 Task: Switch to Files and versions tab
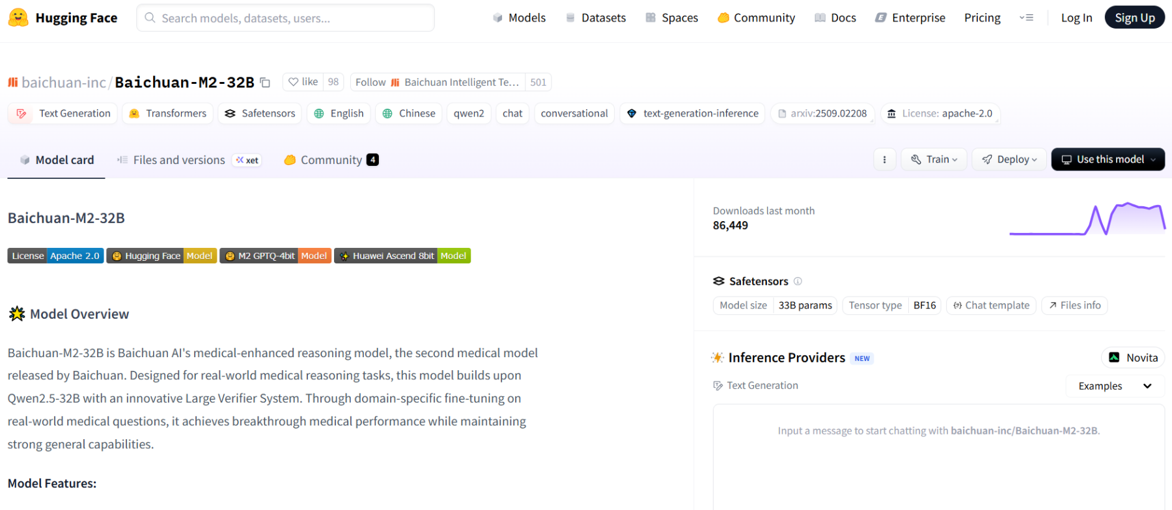pyautogui.click(x=179, y=160)
